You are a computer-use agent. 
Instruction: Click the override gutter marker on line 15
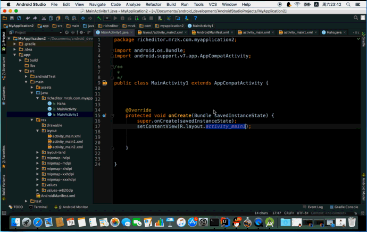[105, 115]
